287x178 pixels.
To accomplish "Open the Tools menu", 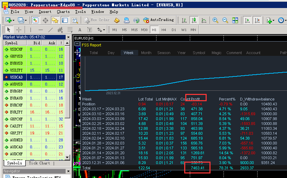I will point(81,12).
